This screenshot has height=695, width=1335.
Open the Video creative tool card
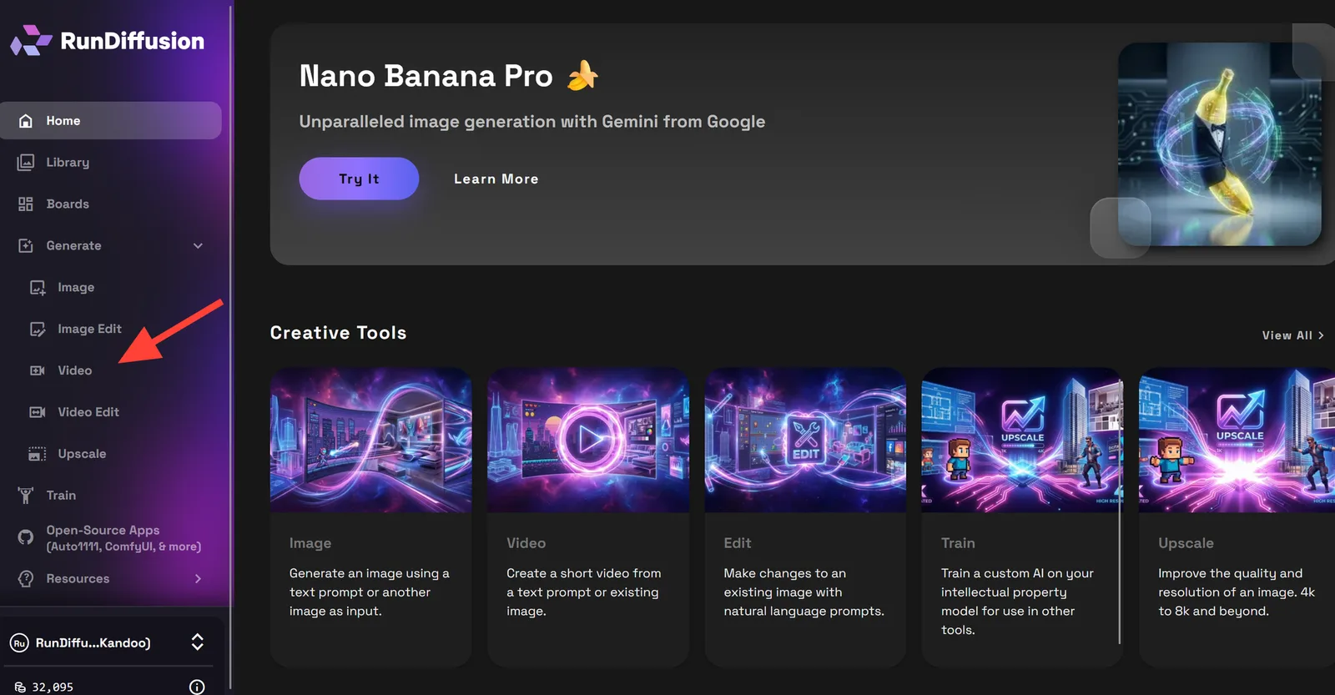click(588, 517)
